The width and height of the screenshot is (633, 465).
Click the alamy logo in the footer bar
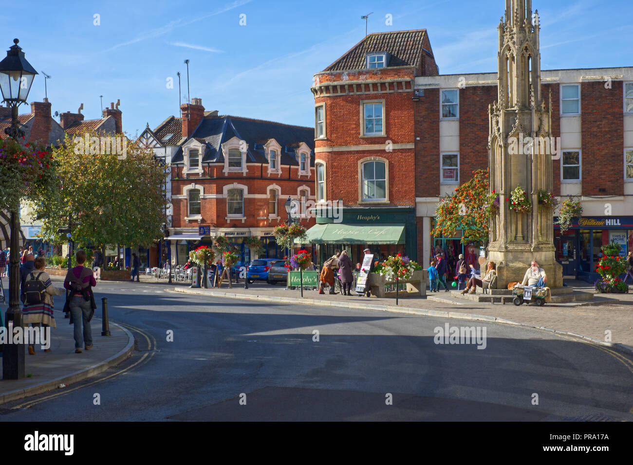49,443
